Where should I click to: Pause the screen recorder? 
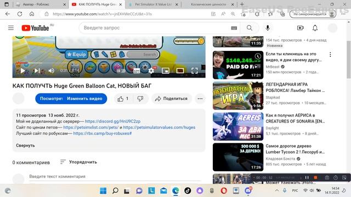tap(307, 177)
